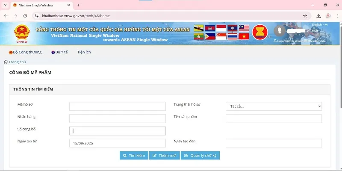Click the Thêm mới button
Image resolution: width=342 pixels, height=171 pixels.
coord(164,156)
